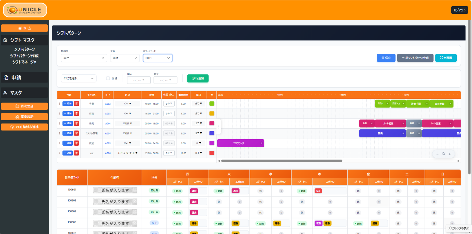Screen dimensions: 472x234
Task: Open the パターンコード P001 dropdown
Action: [158, 58]
